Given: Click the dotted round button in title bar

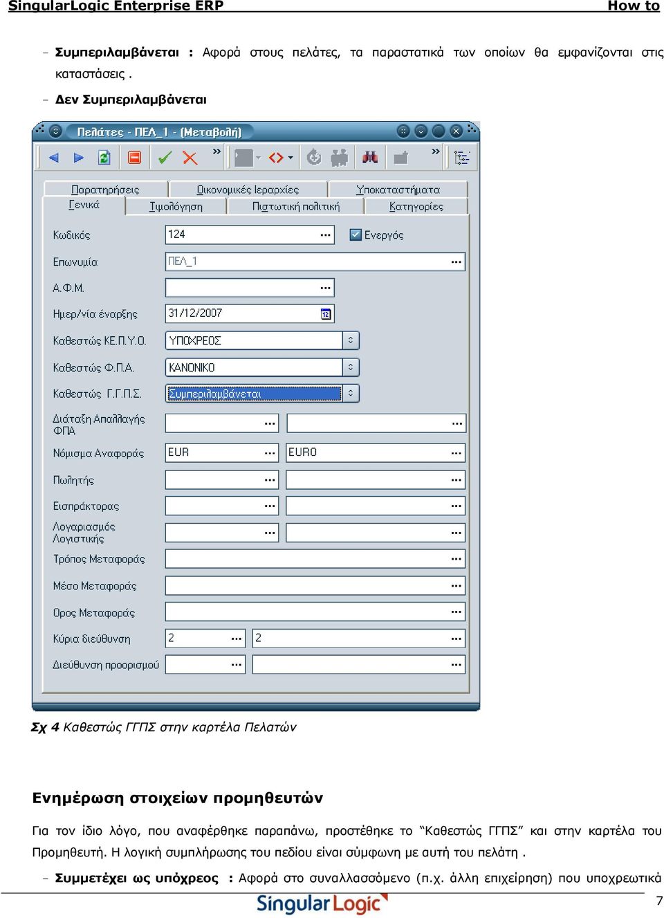Looking at the screenshot, I should point(403,131).
